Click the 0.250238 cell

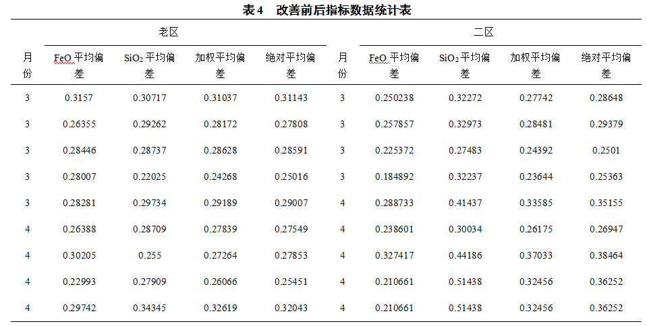395,98
